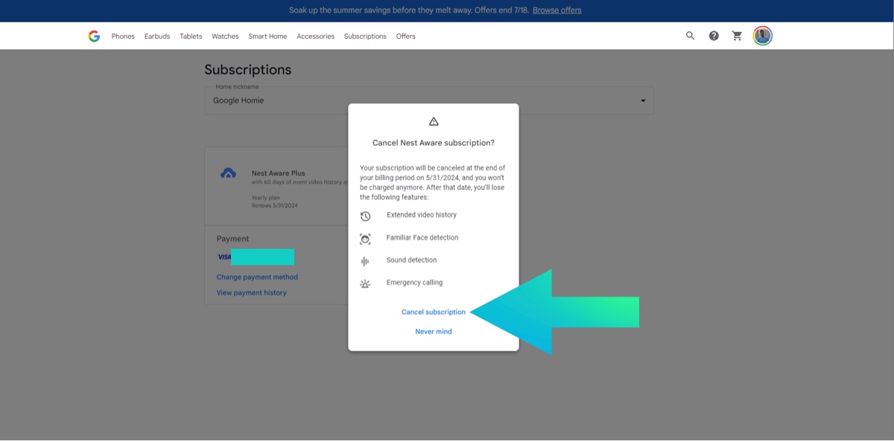Screen dimensions: 894x441
Task: Click the Emergency calling alarm icon
Action: [365, 284]
